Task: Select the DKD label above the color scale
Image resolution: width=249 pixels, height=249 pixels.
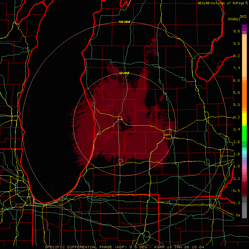Action: point(243,17)
